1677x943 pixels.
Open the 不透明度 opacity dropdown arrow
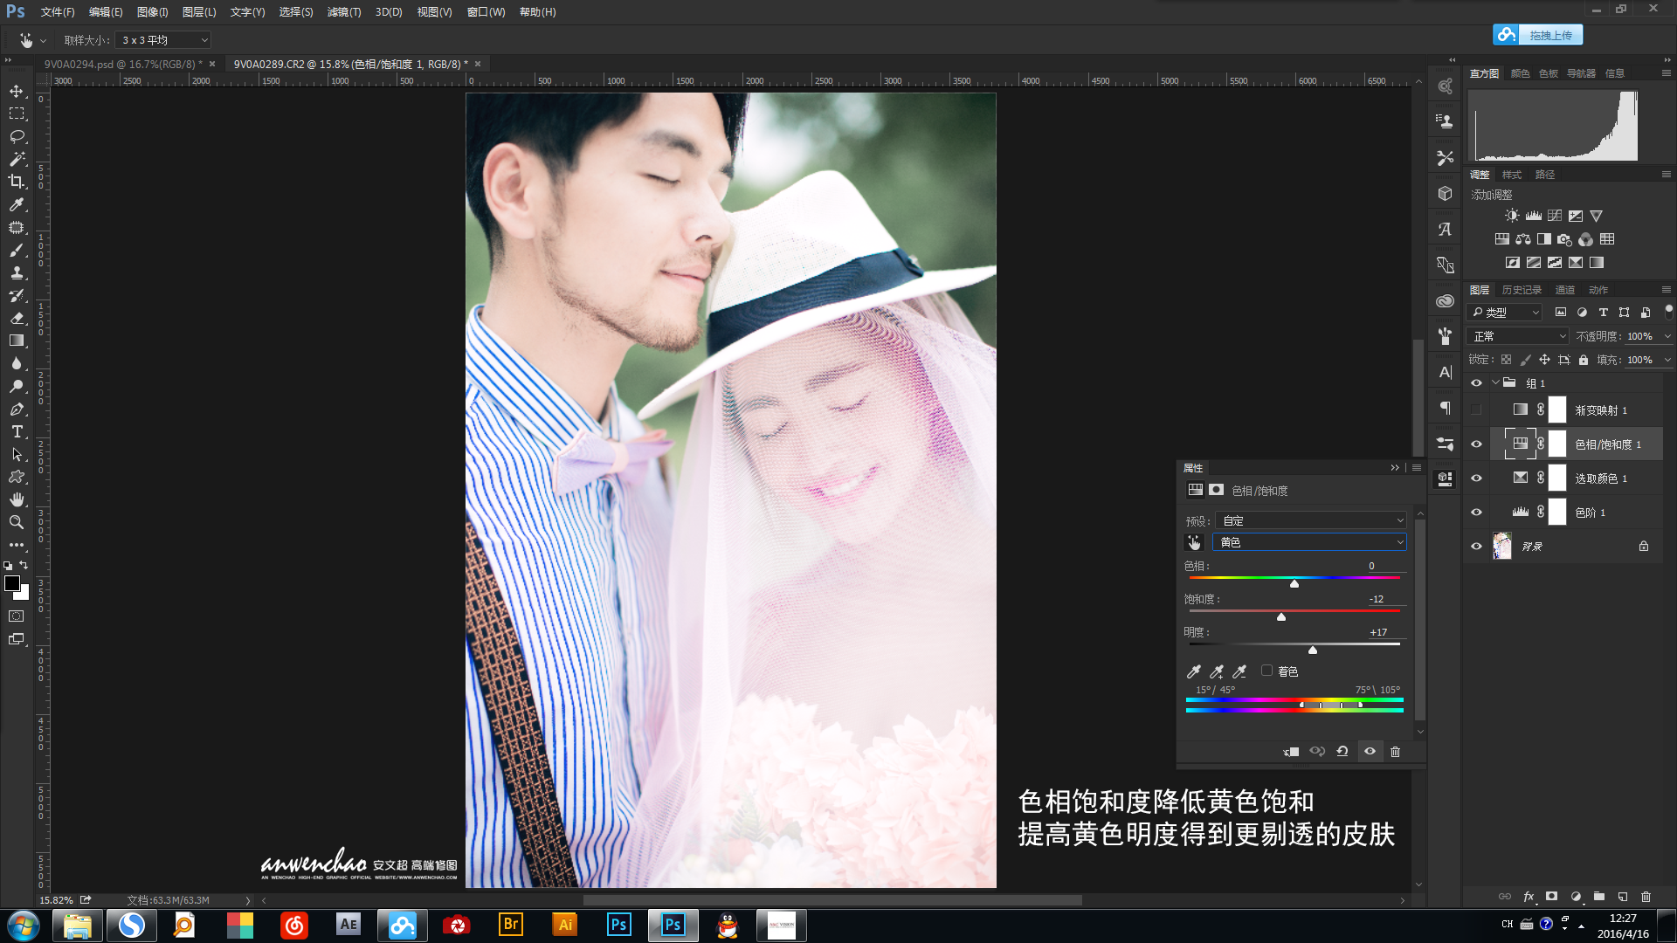click(x=1667, y=336)
